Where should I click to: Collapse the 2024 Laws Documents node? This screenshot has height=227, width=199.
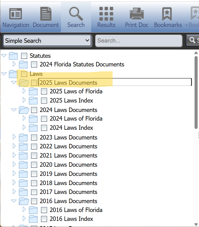14,110
